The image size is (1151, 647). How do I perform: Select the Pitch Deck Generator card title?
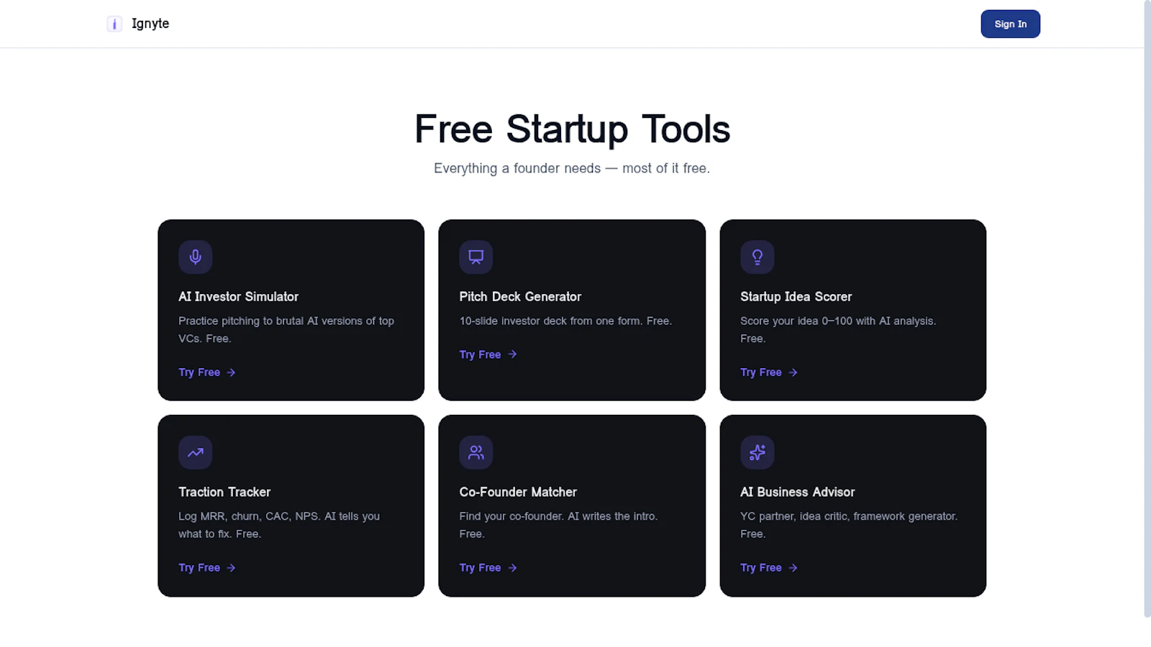point(520,297)
